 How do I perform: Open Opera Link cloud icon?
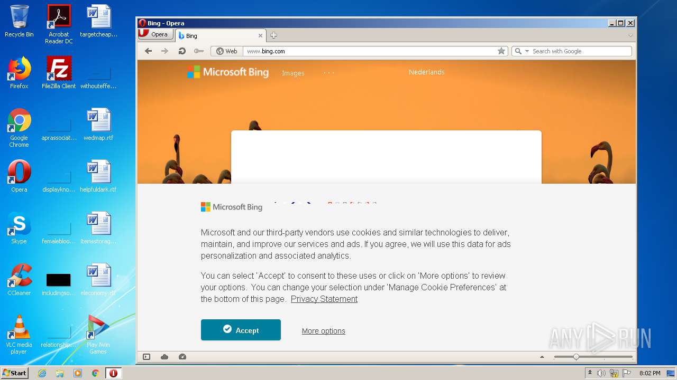pyautogui.click(x=164, y=357)
